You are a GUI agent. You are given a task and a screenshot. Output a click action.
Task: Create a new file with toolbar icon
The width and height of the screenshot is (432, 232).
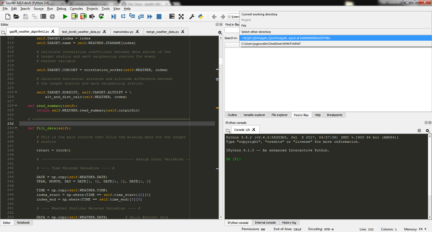pyautogui.click(x=8, y=16)
